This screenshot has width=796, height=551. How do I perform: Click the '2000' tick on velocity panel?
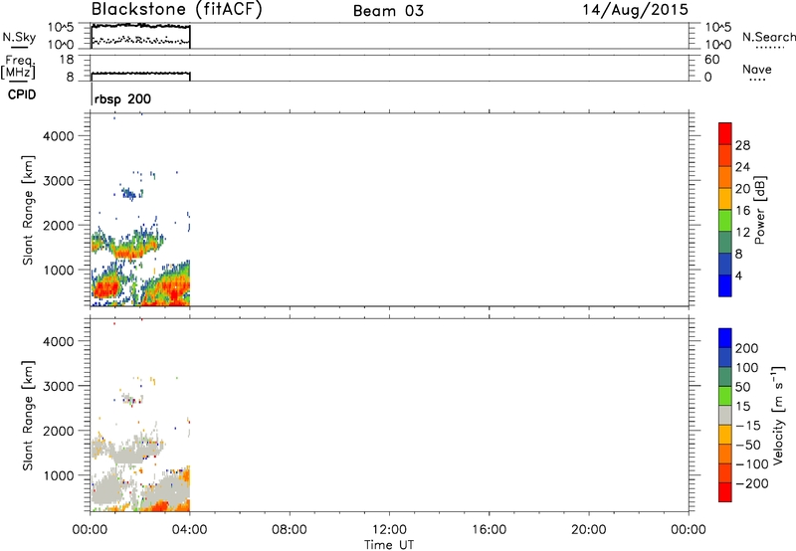(59, 431)
